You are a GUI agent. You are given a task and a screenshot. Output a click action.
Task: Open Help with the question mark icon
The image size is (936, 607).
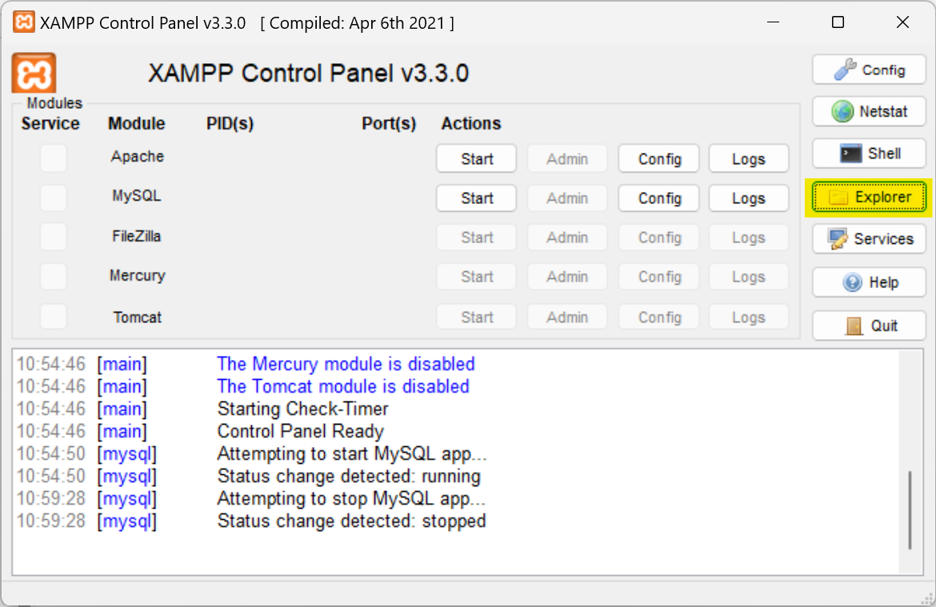coord(869,282)
